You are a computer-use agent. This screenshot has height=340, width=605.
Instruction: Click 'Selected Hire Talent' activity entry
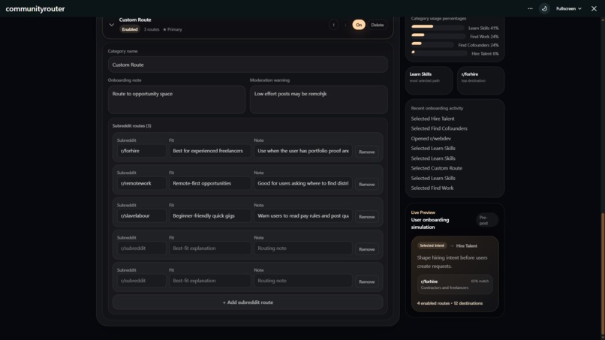(432, 119)
